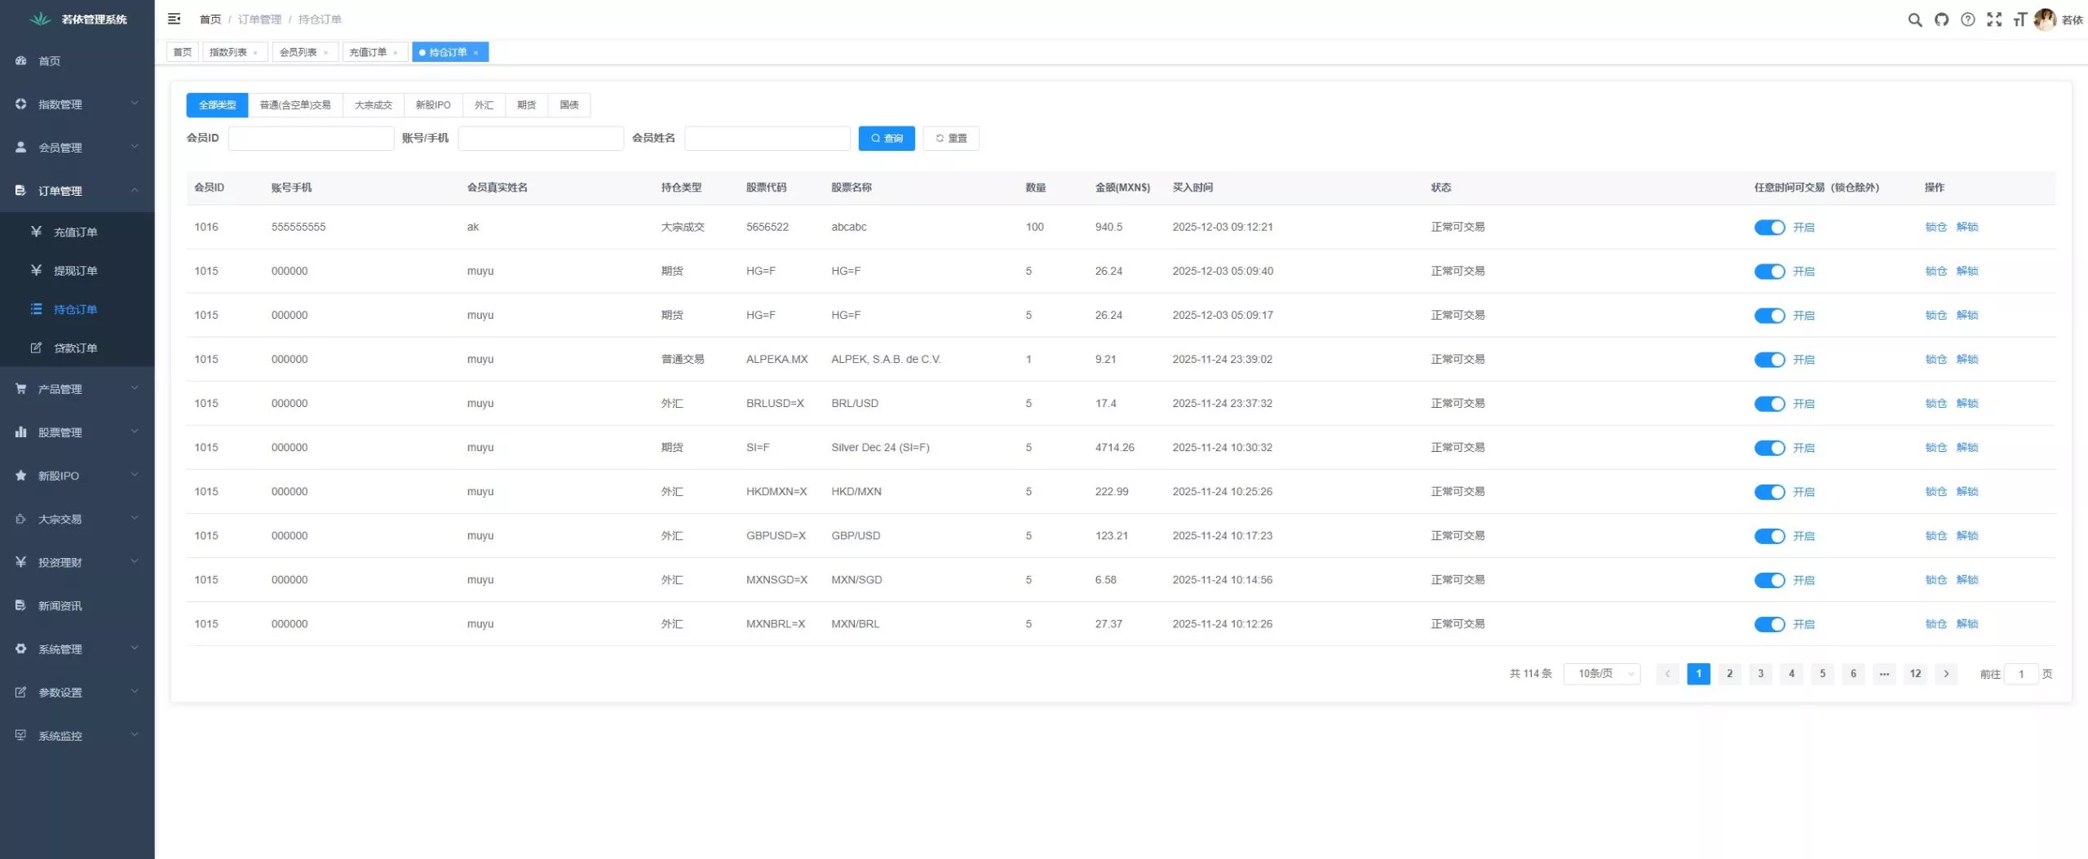Screen dimensions: 2088x859
Task: Click the search magnifier icon in header
Action: 1914,20
